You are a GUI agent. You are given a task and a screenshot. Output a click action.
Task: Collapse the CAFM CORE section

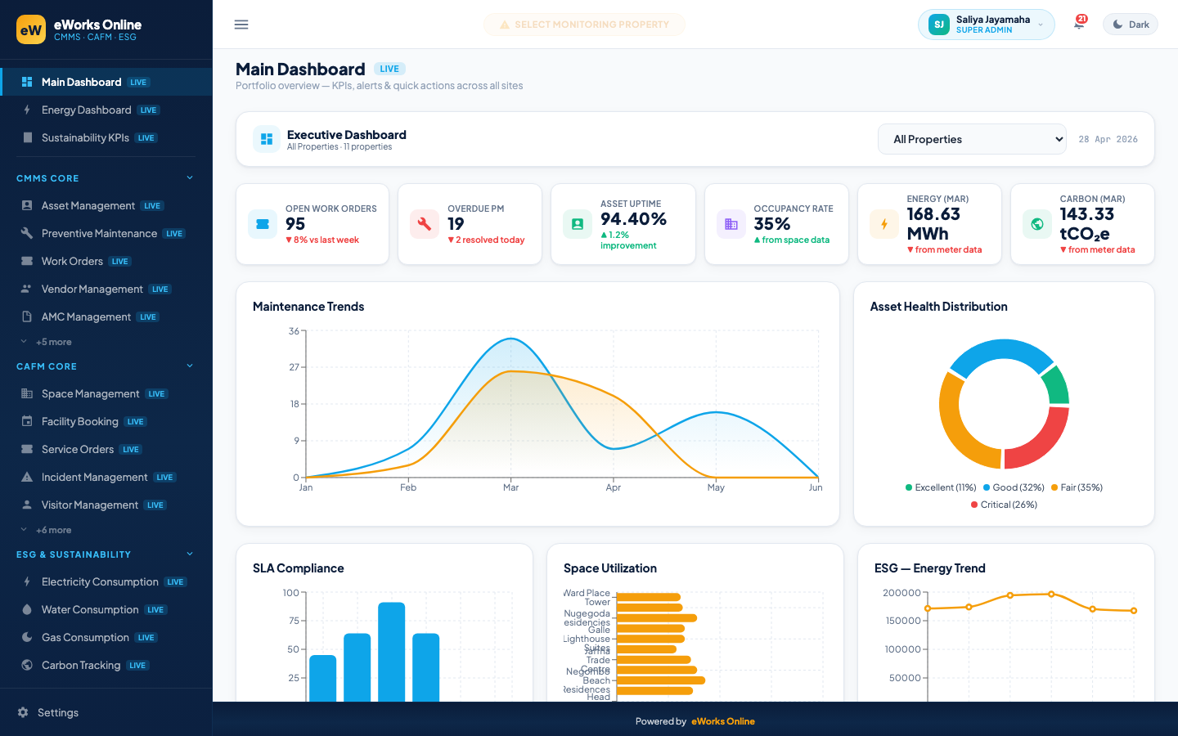[190, 366]
